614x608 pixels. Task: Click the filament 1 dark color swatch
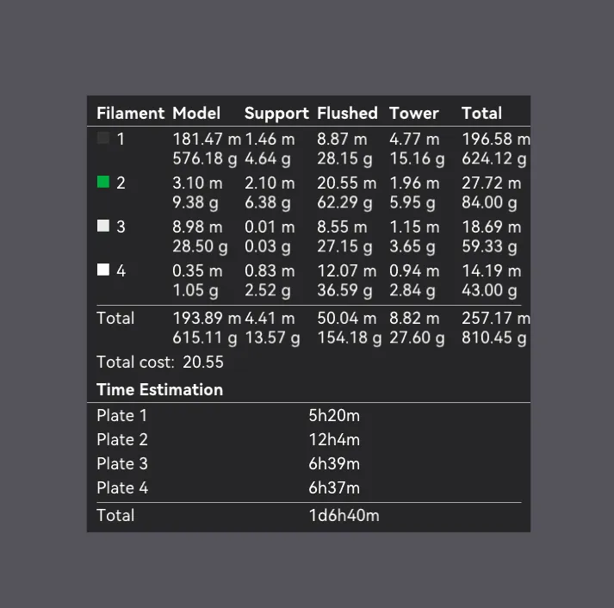[x=103, y=138]
